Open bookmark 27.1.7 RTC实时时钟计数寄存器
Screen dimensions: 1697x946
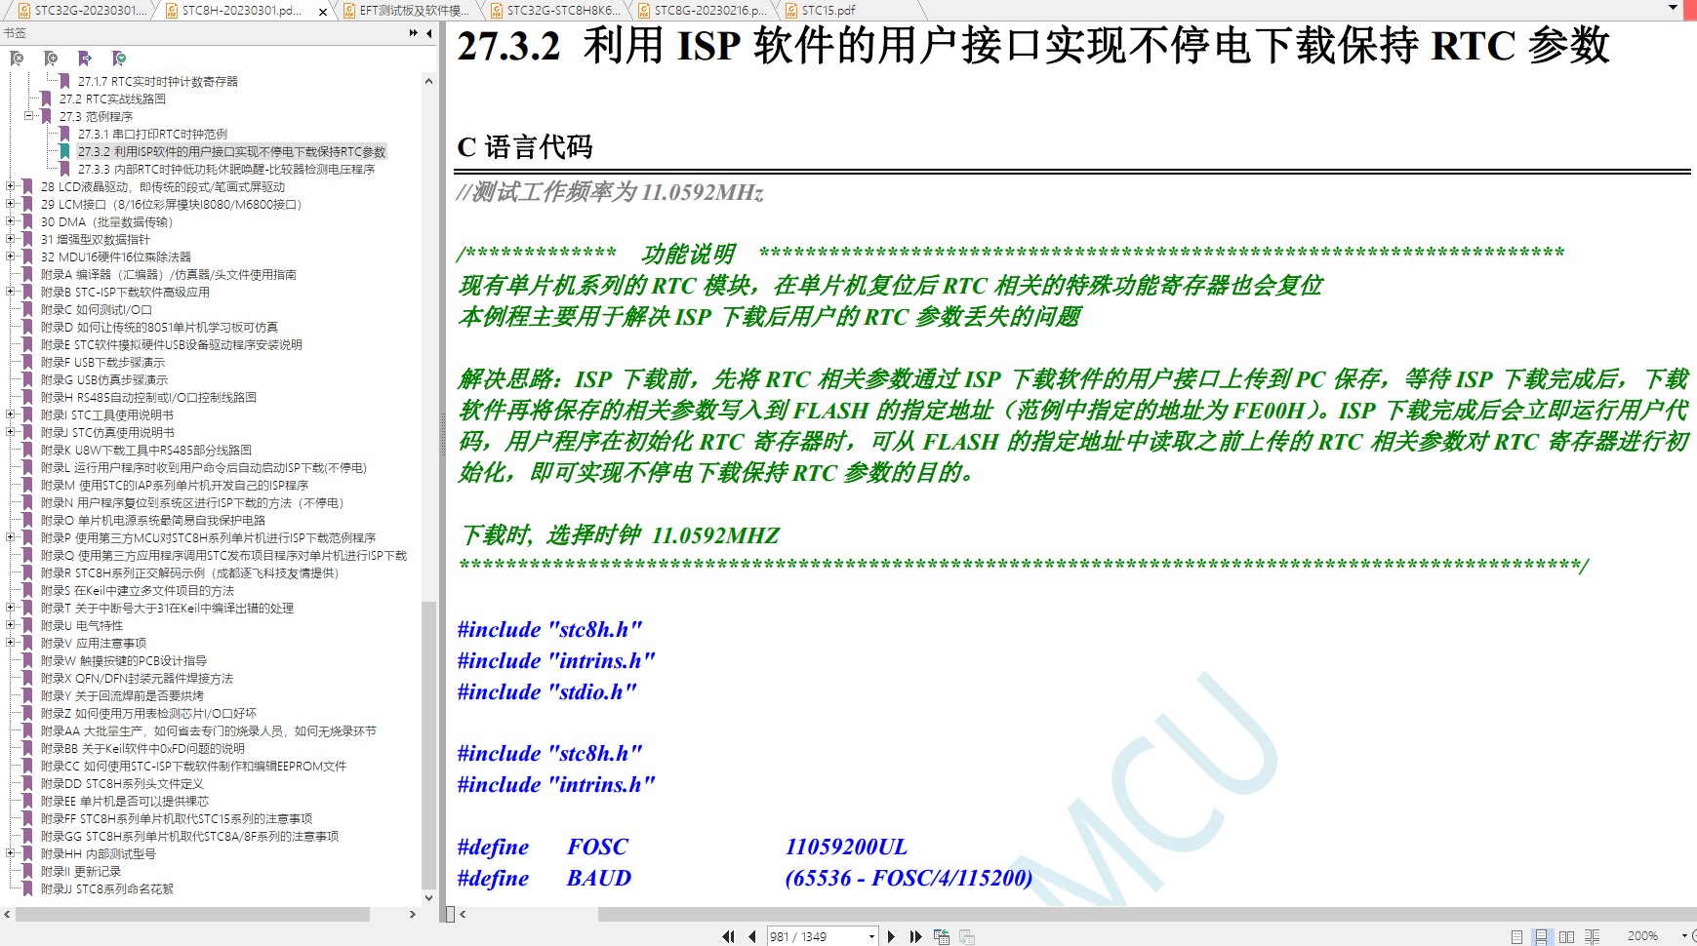tap(158, 81)
